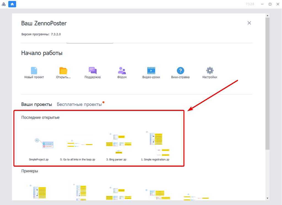Go to the Forum (Форум) icon
The width and height of the screenshot is (282, 205).
click(122, 71)
